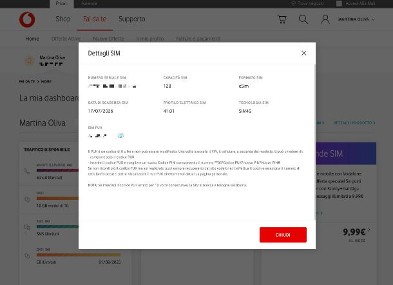393x285 pixels.
Task: Click the expiry date 17/07/2026
Action: [x=101, y=111]
